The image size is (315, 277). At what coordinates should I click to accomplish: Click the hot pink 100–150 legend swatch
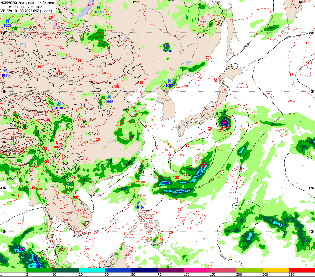click(197, 270)
